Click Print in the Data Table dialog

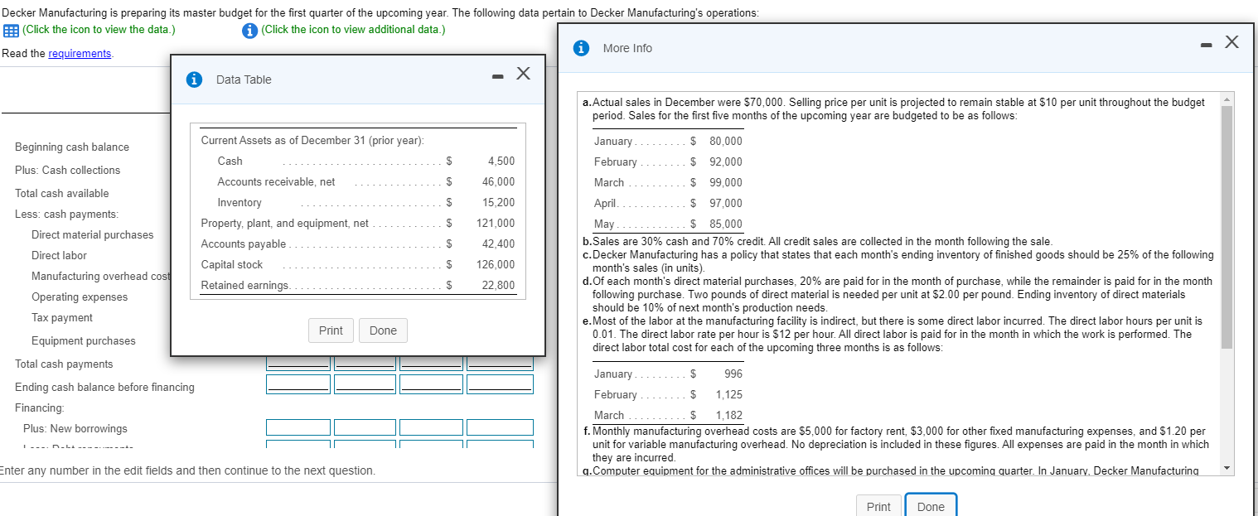pos(331,330)
